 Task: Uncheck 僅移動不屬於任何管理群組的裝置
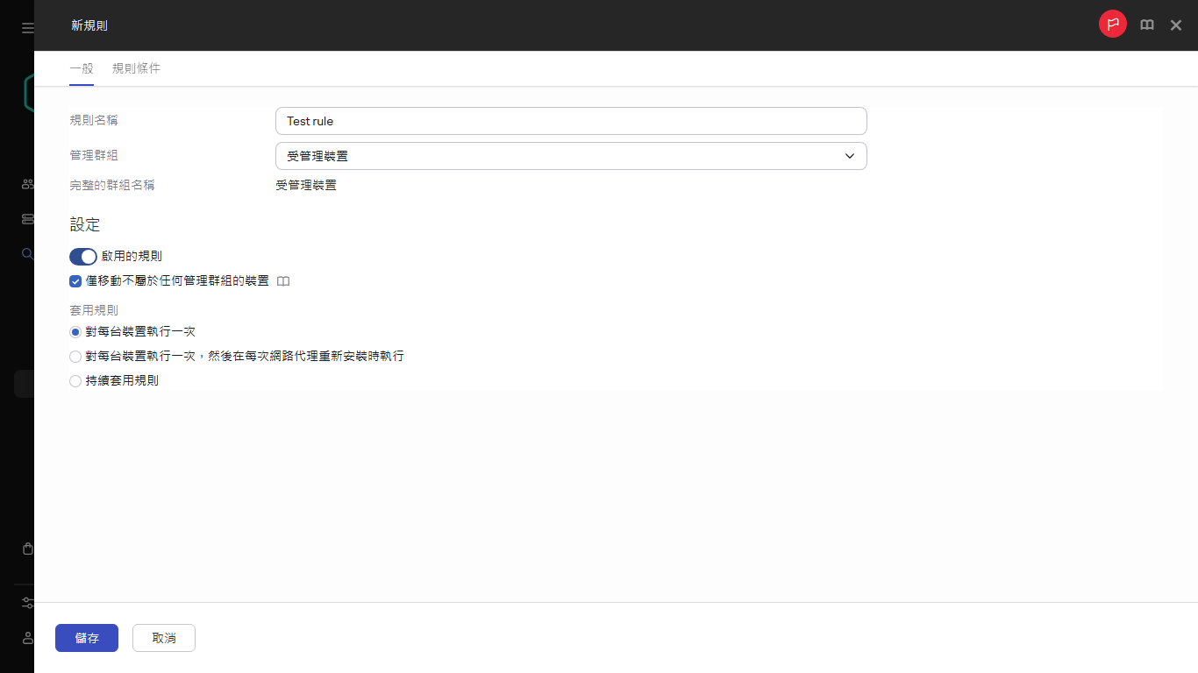(75, 281)
